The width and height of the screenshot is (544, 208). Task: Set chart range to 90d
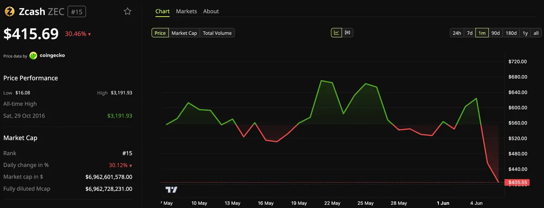click(495, 33)
